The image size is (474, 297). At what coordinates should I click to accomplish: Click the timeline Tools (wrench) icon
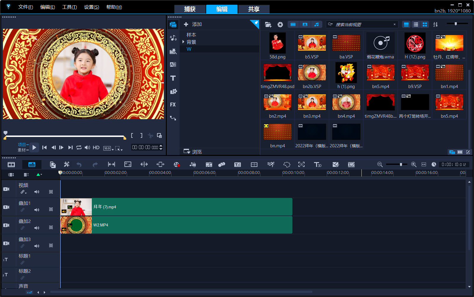point(67,165)
